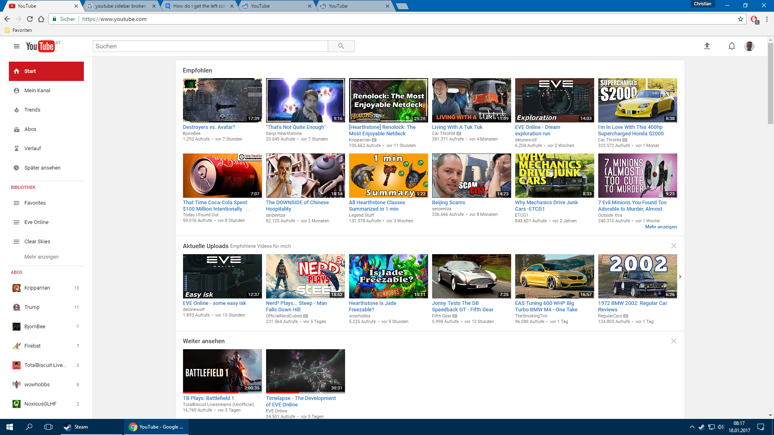Click the search magnifier icon
This screenshot has width=774, height=435.
click(341, 46)
